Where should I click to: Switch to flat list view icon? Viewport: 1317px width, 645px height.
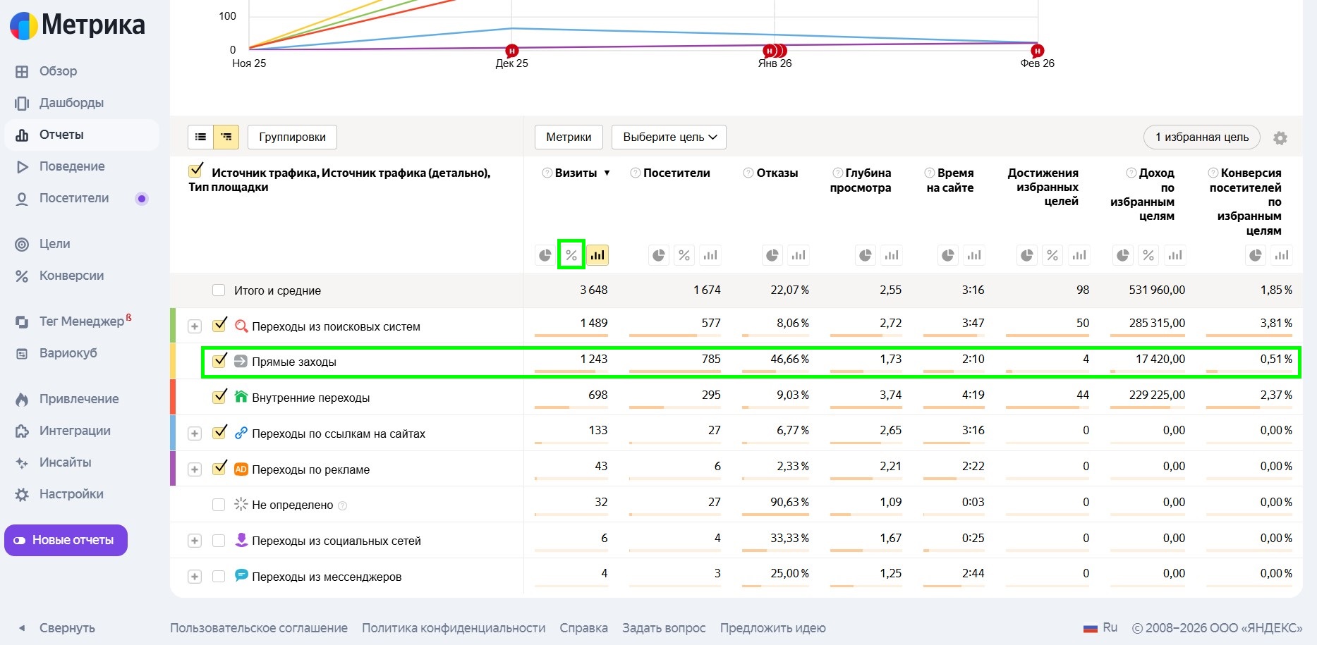(200, 137)
